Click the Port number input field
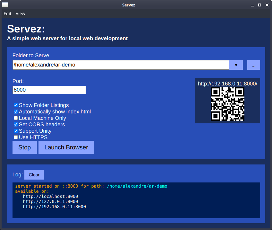The width and height of the screenshot is (272, 230). coord(49,90)
